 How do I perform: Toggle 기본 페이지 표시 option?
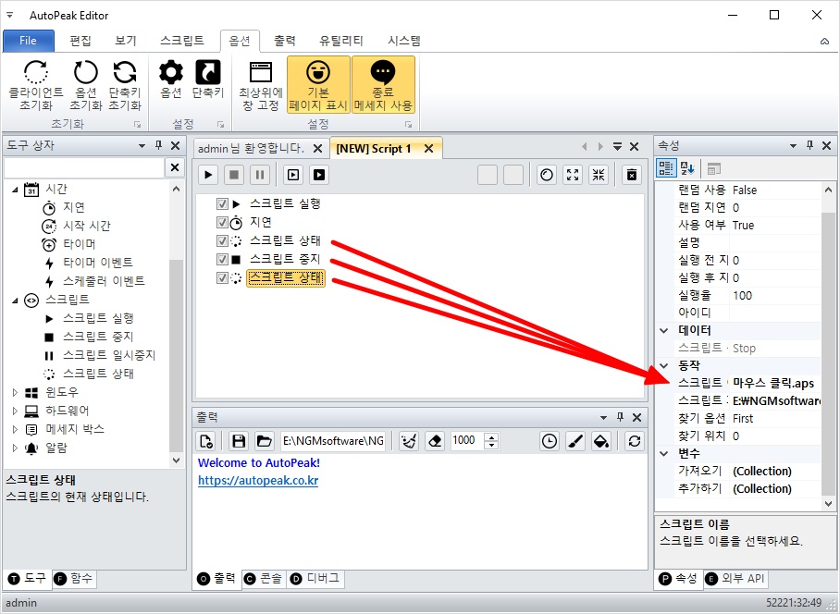click(x=318, y=84)
